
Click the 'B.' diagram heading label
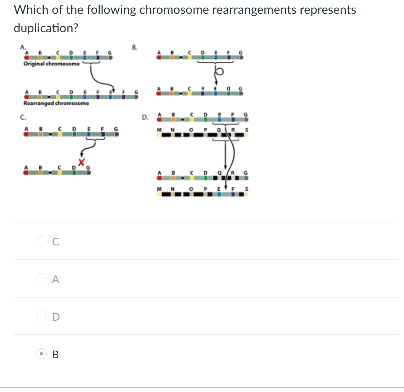pyautogui.click(x=134, y=47)
